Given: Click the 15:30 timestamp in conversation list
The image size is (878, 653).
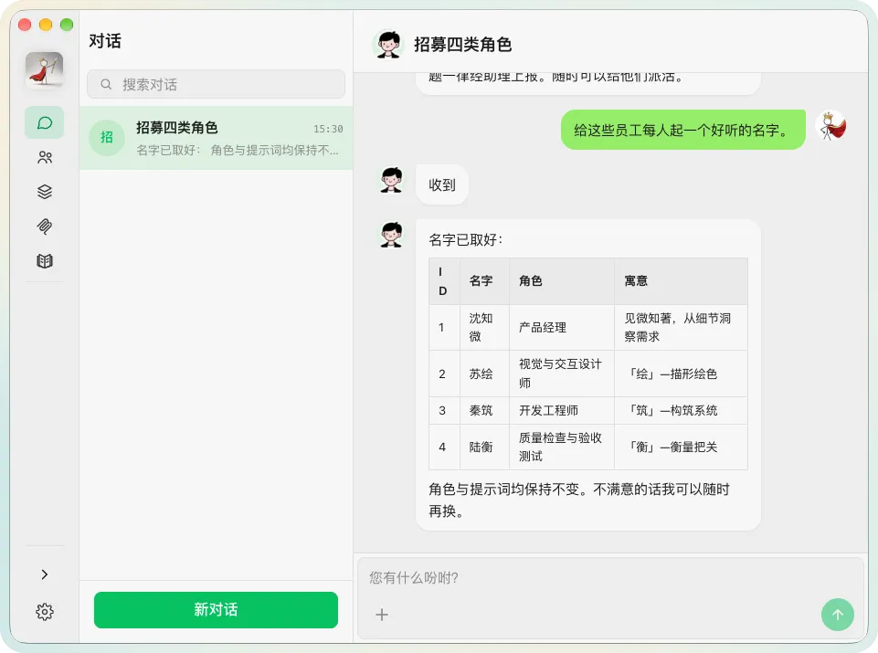Looking at the screenshot, I should click(328, 130).
